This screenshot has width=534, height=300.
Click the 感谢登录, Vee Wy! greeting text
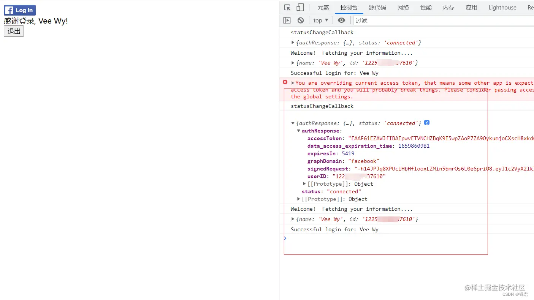[36, 21]
